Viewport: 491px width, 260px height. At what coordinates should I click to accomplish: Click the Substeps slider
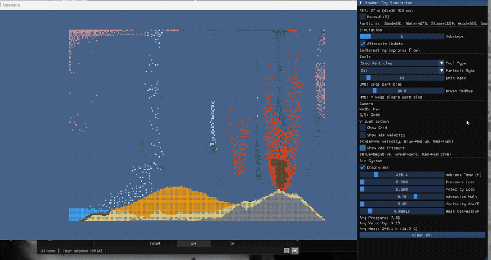pyautogui.click(x=401, y=37)
